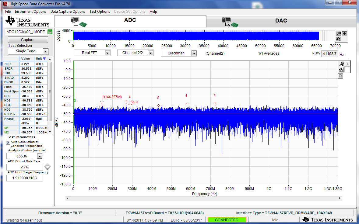
Task: Click the zoom tool in the FFT graph palette
Action: click(341, 64)
